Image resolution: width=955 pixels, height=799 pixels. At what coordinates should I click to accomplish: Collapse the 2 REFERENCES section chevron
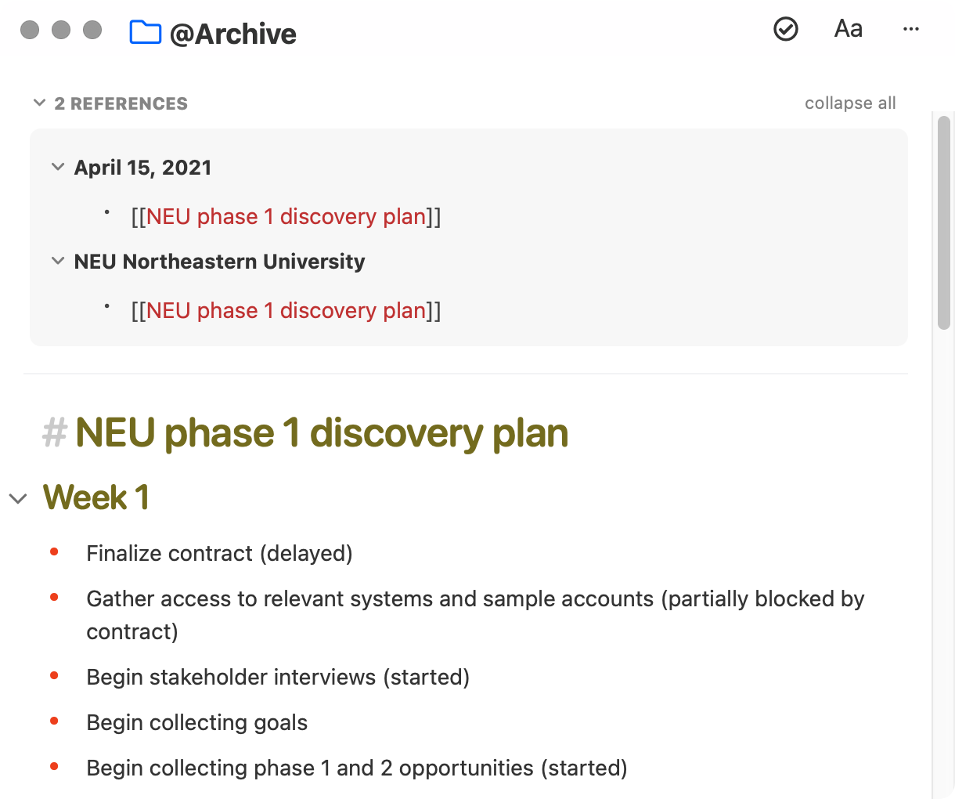point(40,103)
